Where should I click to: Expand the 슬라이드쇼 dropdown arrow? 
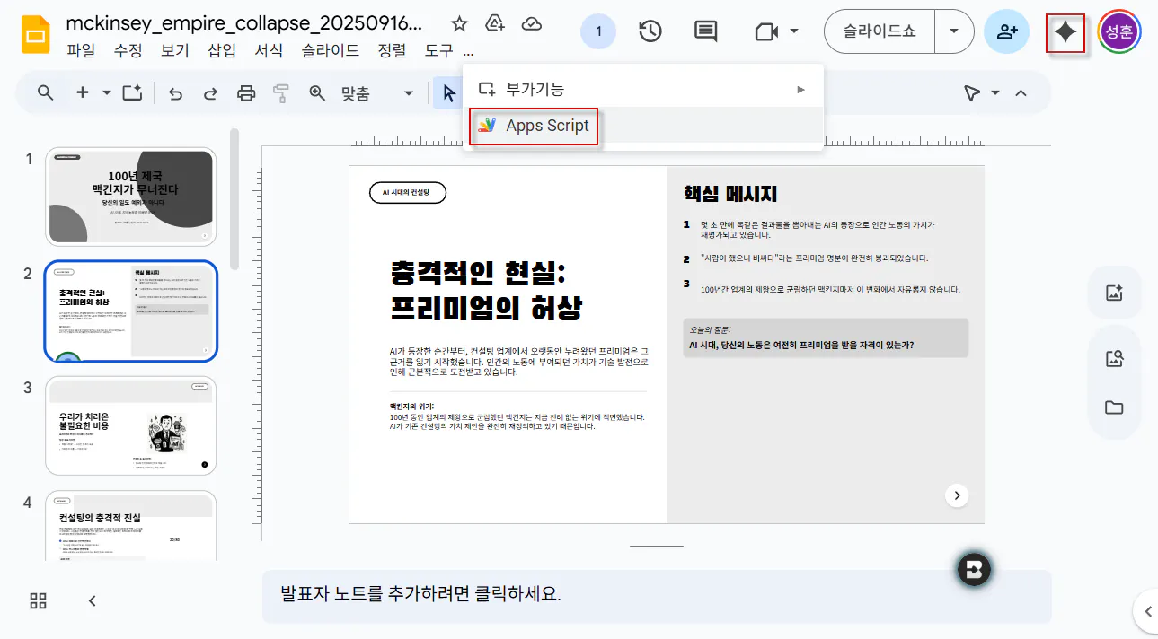[954, 31]
